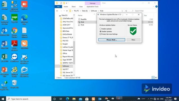
Task: Open the Share ribbon tab
Action: (x=74, y=7)
